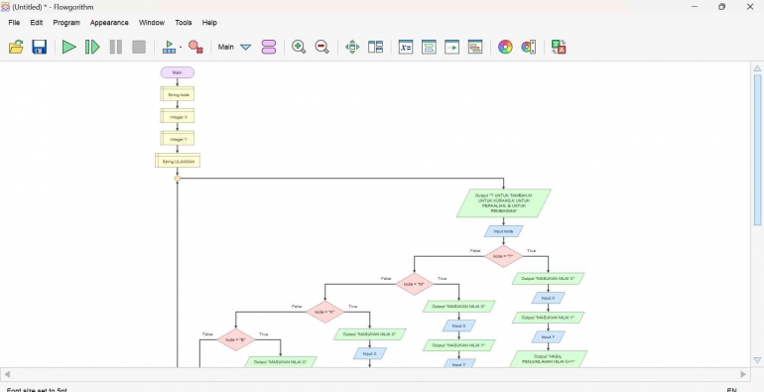Open the Appearance menu
The image size is (764, 392).
[x=109, y=23]
